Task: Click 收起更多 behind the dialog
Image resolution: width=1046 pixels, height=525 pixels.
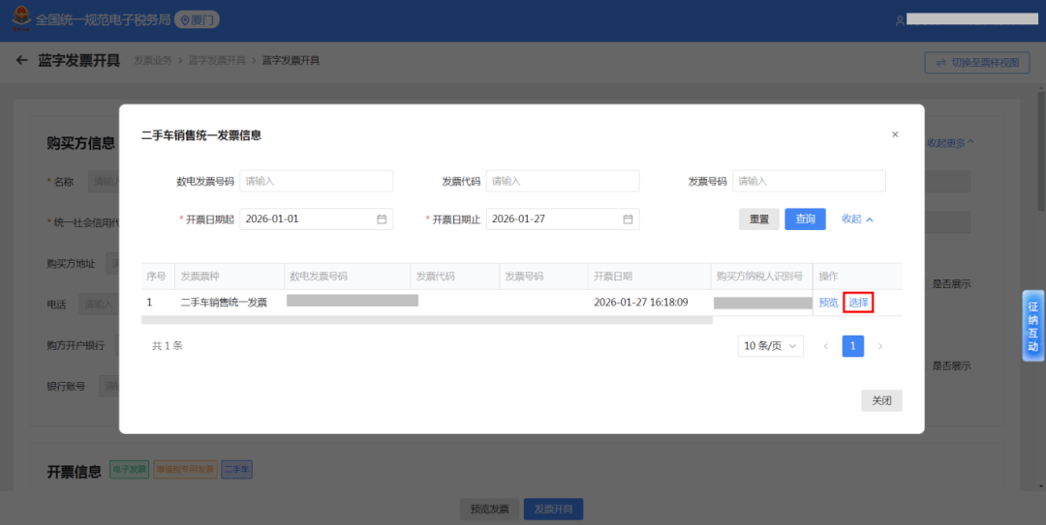Action: pos(950,143)
